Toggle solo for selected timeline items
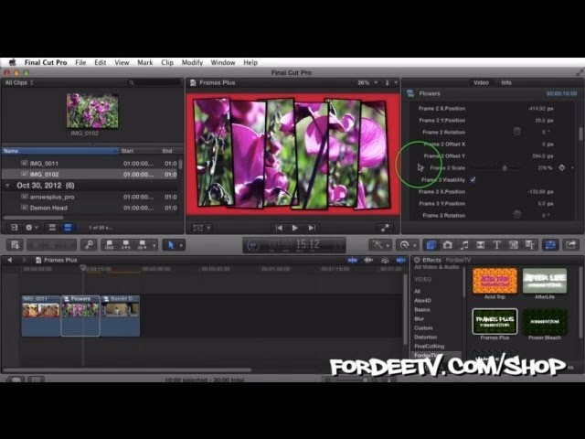The image size is (585, 439). coord(385,260)
